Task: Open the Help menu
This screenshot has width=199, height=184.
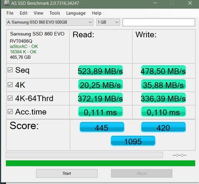Action: pos(97,13)
